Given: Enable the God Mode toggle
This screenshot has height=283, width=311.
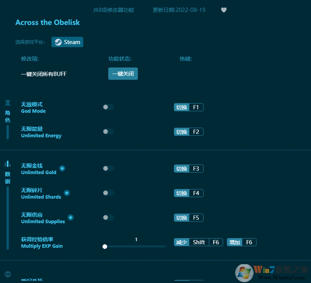Looking at the screenshot, I should (x=108, y=107).
